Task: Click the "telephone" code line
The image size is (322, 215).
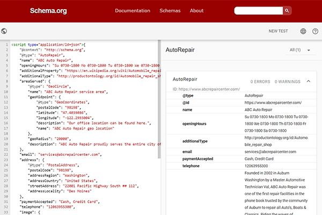Action: coord(47,207)
